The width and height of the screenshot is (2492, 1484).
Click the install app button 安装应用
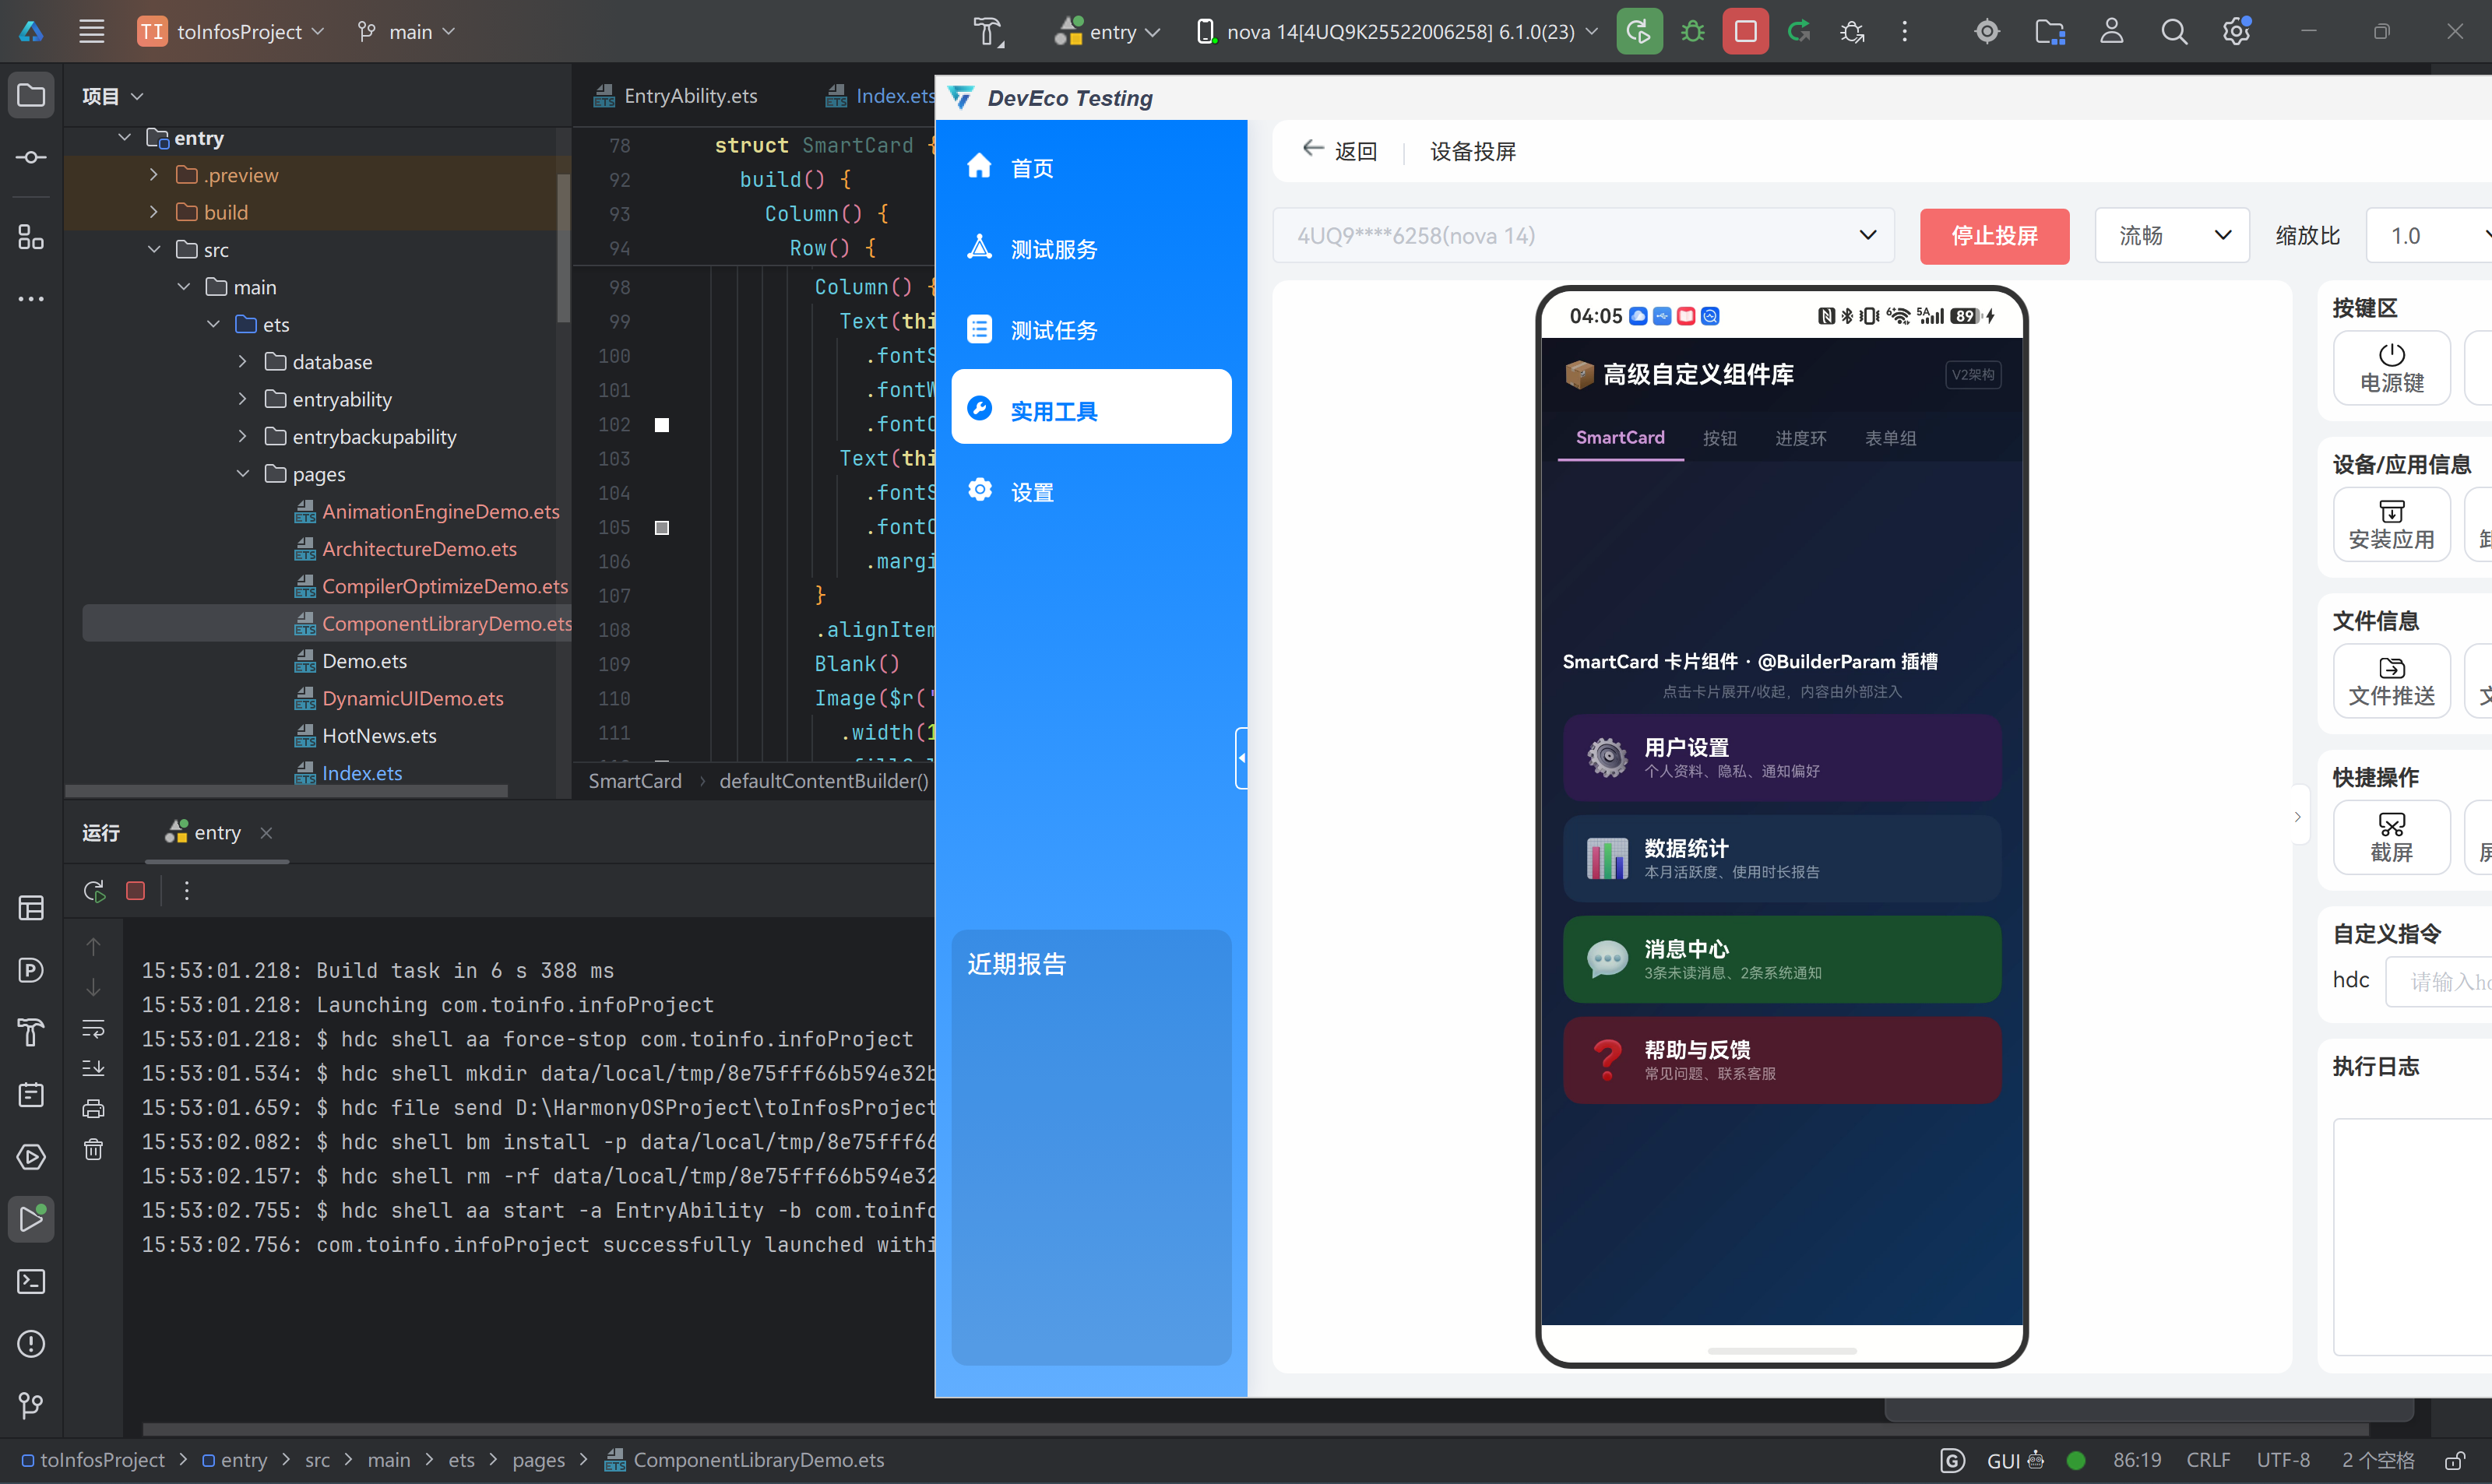coord(2391,524)
